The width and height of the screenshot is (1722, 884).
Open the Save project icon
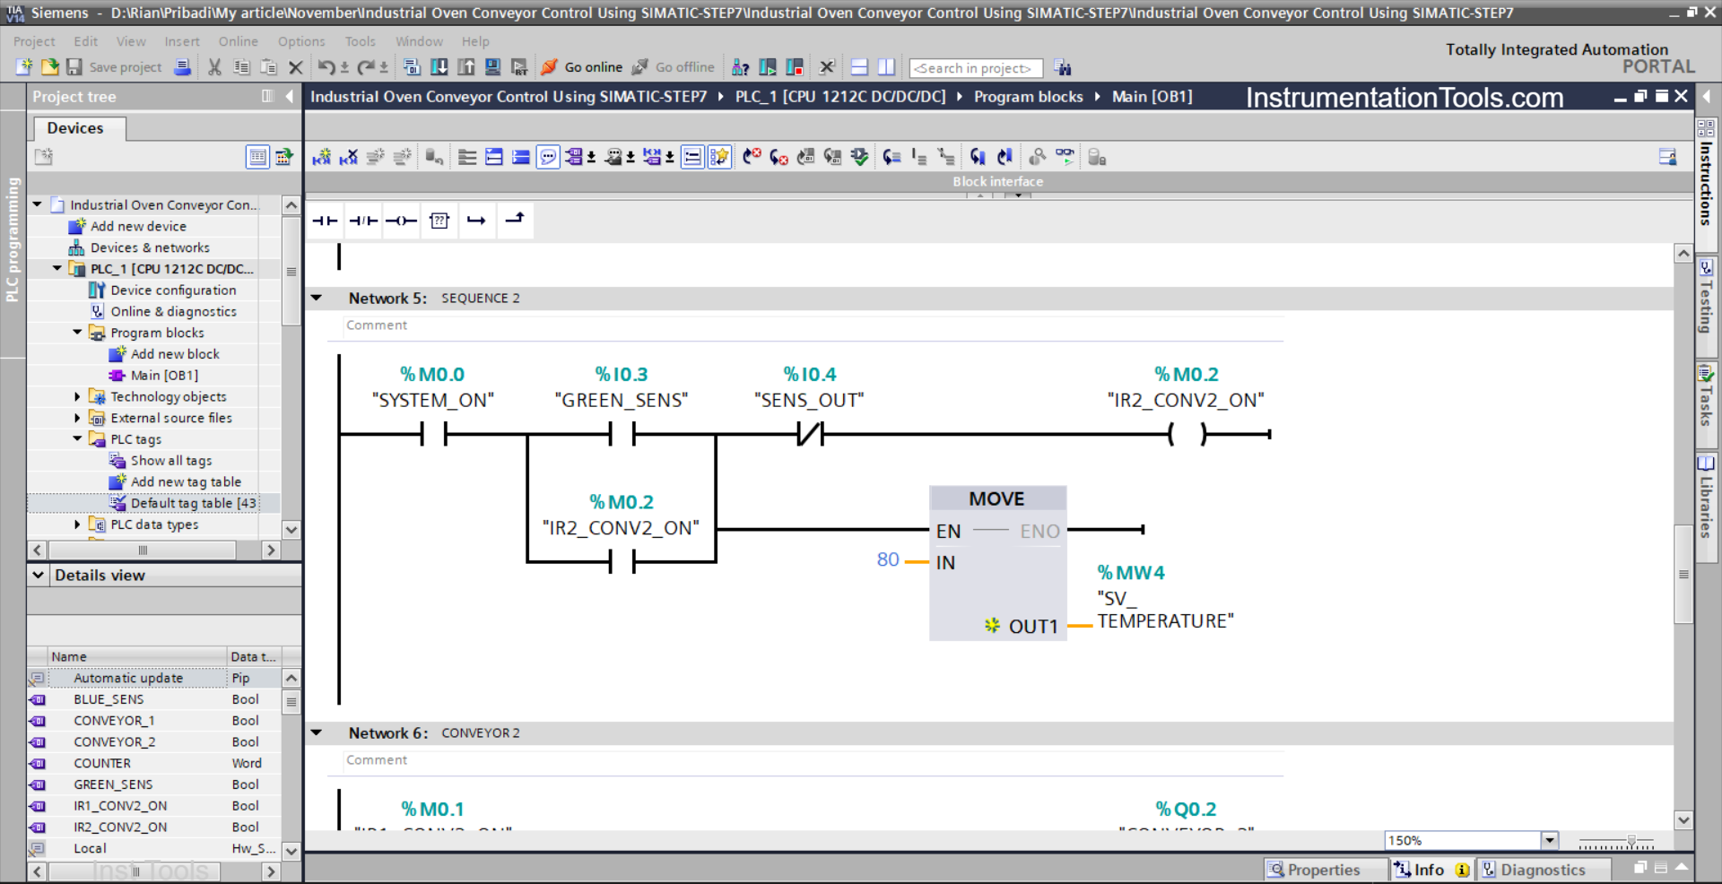click(x=75, y=67)
